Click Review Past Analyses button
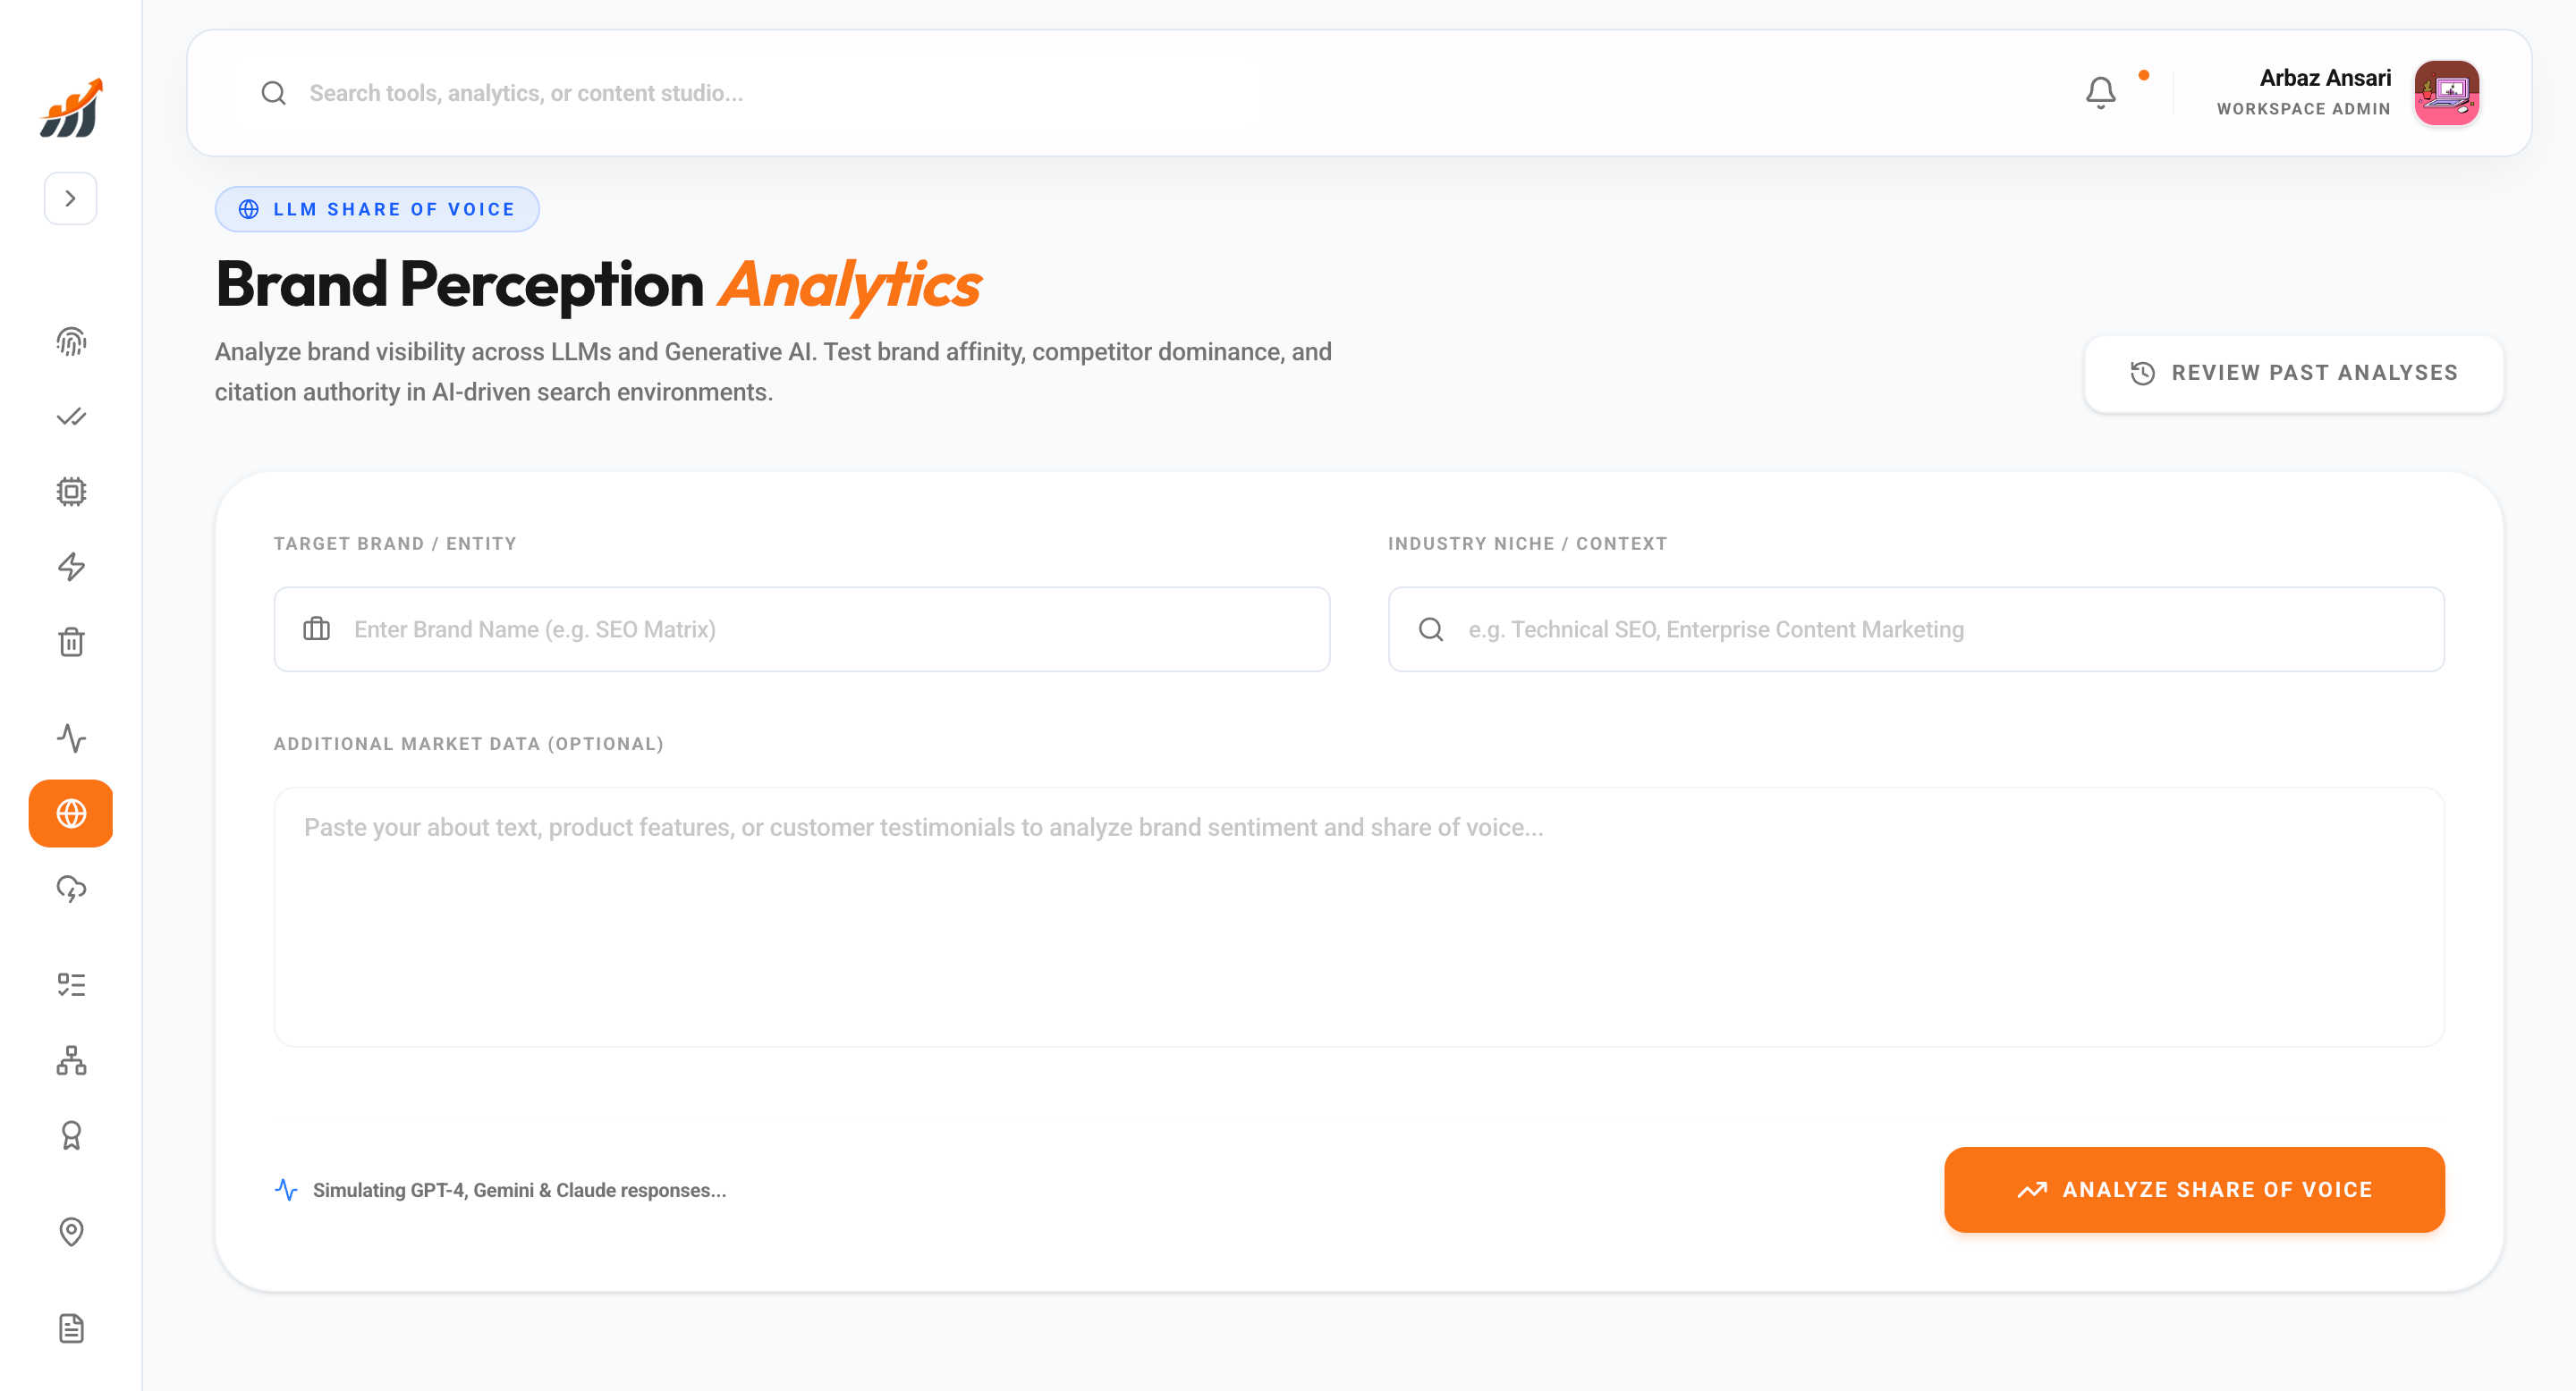 tap(2293, 373)
